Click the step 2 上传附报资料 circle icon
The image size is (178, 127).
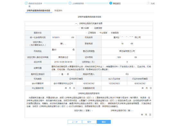(x=70, y=3)
